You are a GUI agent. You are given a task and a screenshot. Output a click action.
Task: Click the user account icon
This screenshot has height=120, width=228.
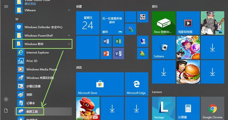coord(6,99)
